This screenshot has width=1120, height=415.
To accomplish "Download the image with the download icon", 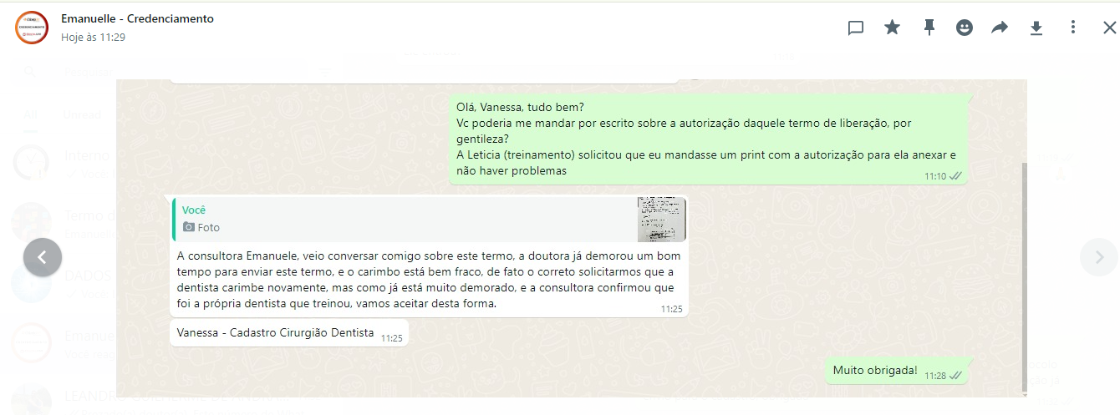I will 1036,28.
